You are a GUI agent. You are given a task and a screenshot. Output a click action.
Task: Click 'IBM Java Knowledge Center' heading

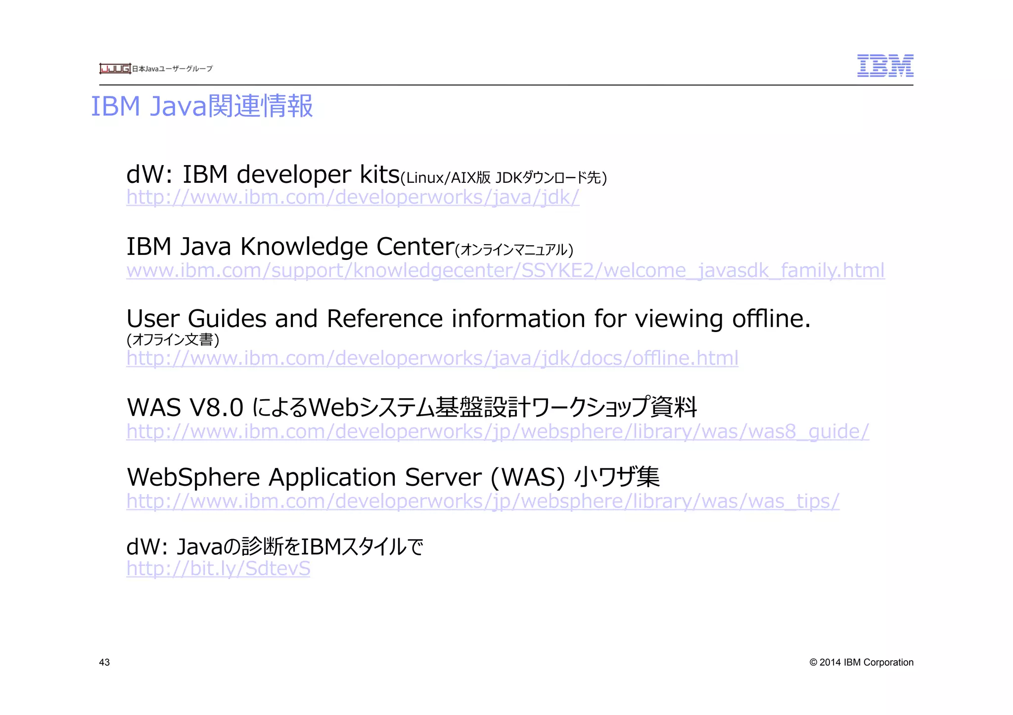pyautogui.click(x=290, y=247)
